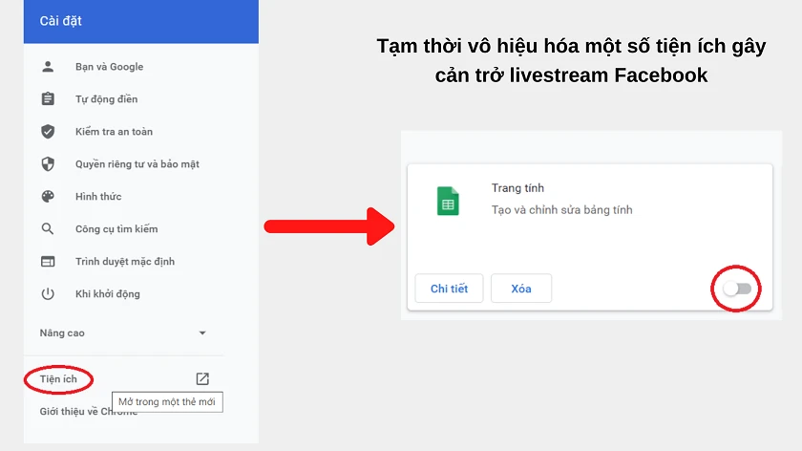Open Giới thiệu về Chrome page
This screenshot has width=802, height=451.
coord(89,411)
